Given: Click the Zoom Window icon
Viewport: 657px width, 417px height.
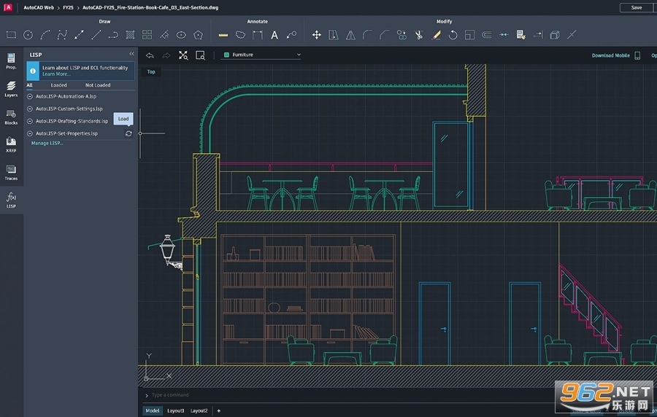Looking at the screenshot, I should pyautogui.click(x=200, y=55).
